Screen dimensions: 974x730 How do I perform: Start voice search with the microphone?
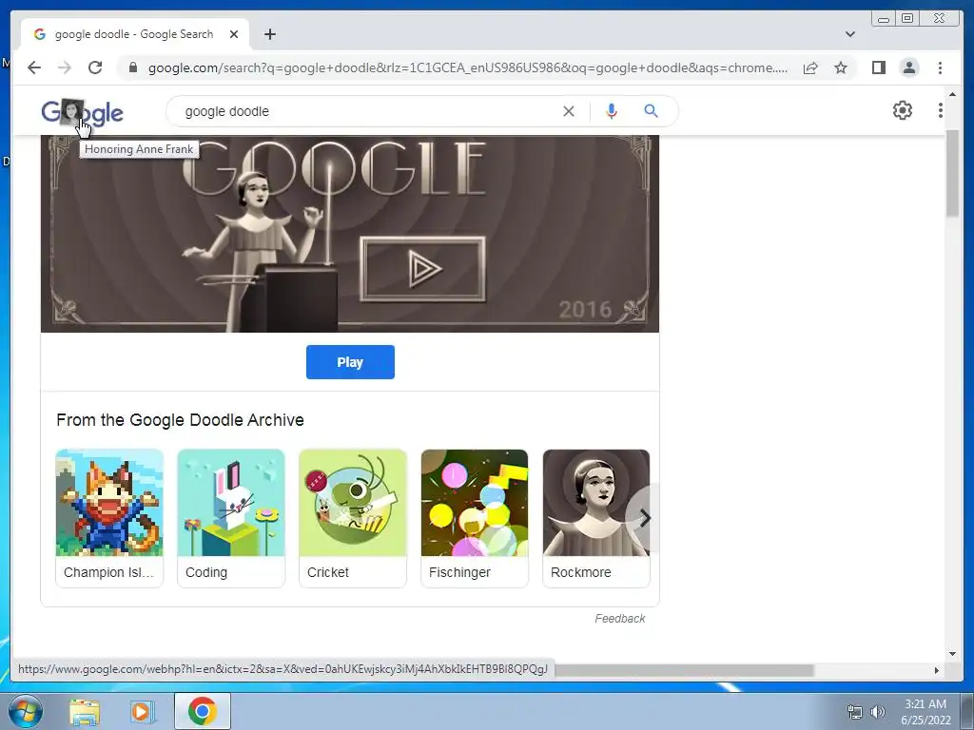[612, 111]
